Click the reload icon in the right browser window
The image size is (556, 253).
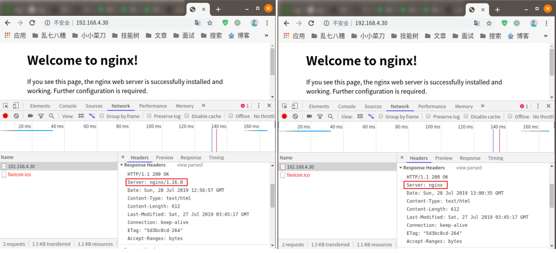pyautogui.click(x=311, y=23)
